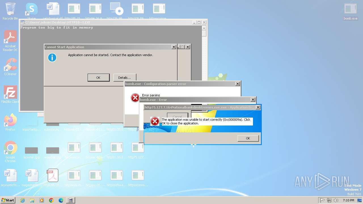363x204 pixels.
Task: Close the bomb.exe - Error dialog
Action: point(253,100)
